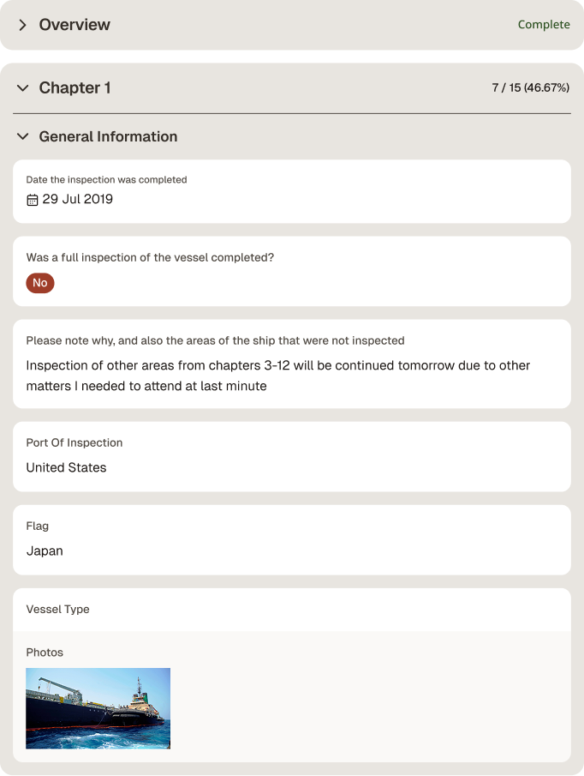
Task: Click the Date the inspection was completed label
Action: [107, 180]
